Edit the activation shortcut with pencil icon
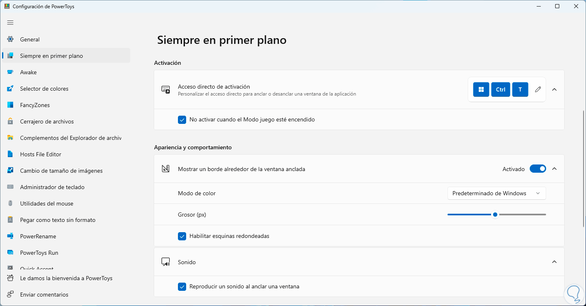 tap(538, 89)
